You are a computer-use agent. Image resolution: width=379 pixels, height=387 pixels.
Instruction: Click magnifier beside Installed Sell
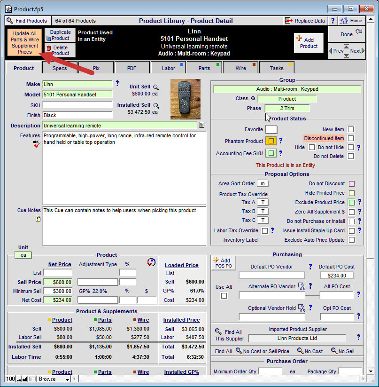(156, 106)
